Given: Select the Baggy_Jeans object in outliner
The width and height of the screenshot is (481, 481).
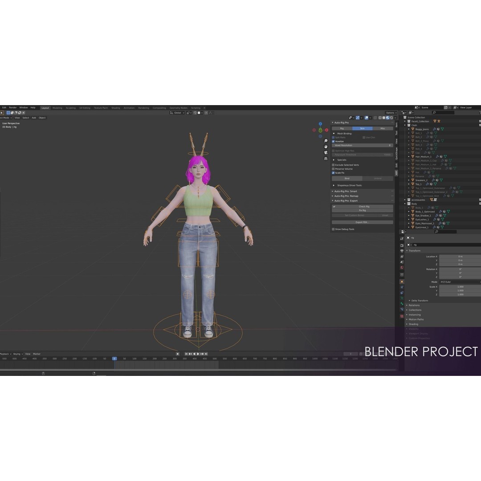Looking at the screenshot, I should [x=422, y=129].
